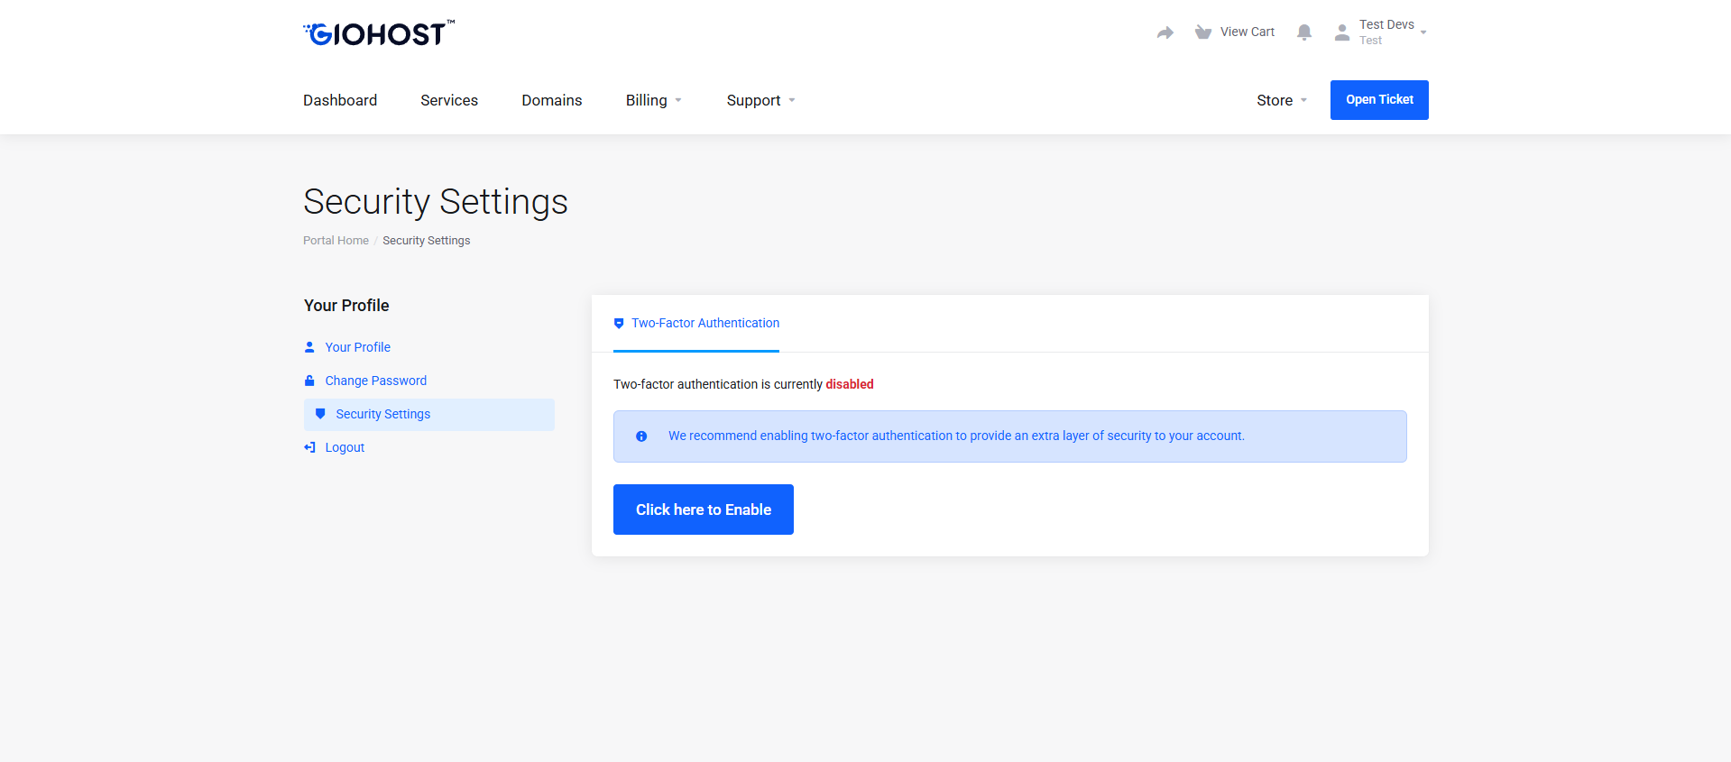Click the Security Settings breadcrumb text
Screen dimensions: 1731x762
427,241
